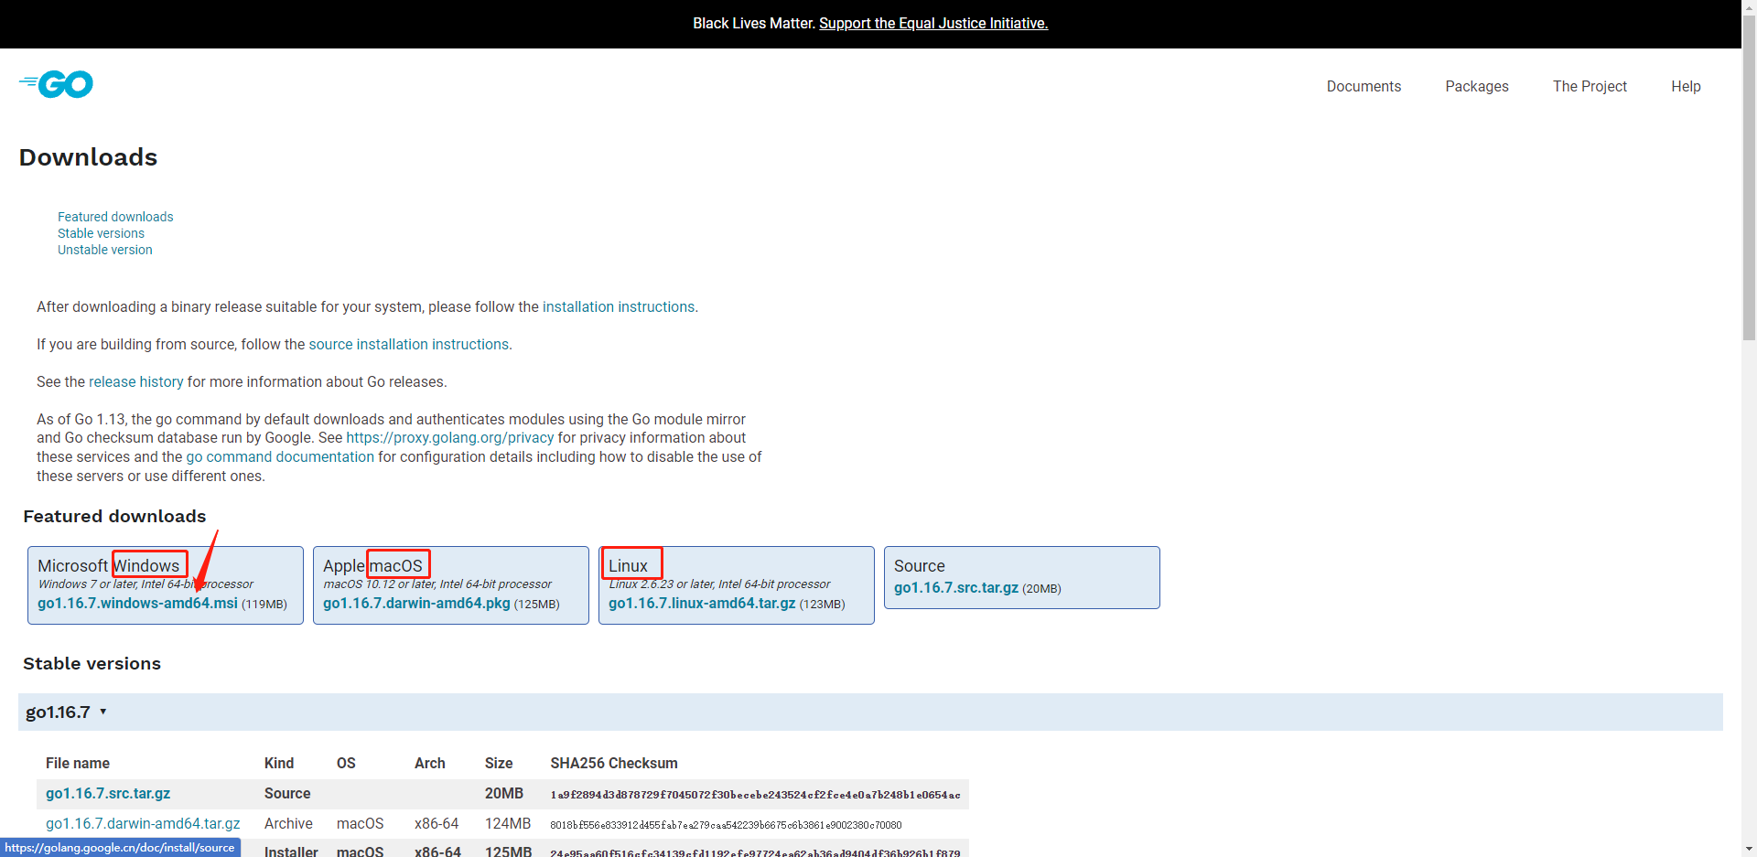Click the Archive kind cell

288,823
